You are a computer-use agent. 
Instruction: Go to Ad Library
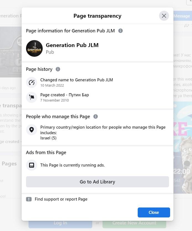point(98,182)
